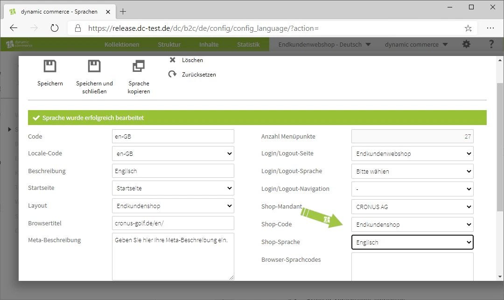
Task: Click the Browser-Sprachcodes text area
Action: point(413,266)
